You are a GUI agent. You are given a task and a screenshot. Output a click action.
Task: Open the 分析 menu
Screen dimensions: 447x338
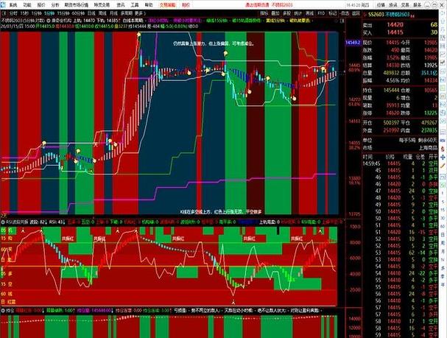pyautogui.click(x=55, y=5)
